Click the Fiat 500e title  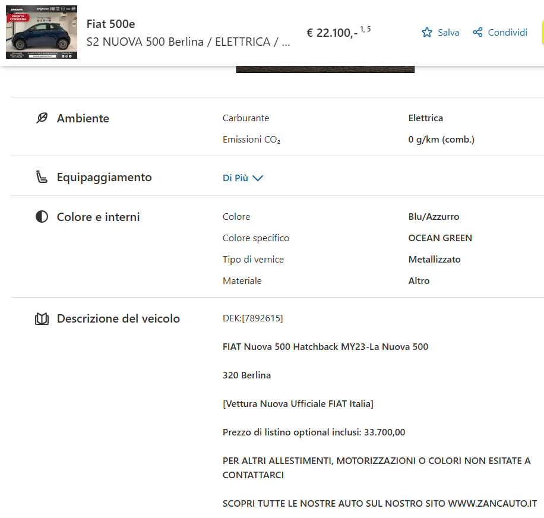[x=110, y=24]
